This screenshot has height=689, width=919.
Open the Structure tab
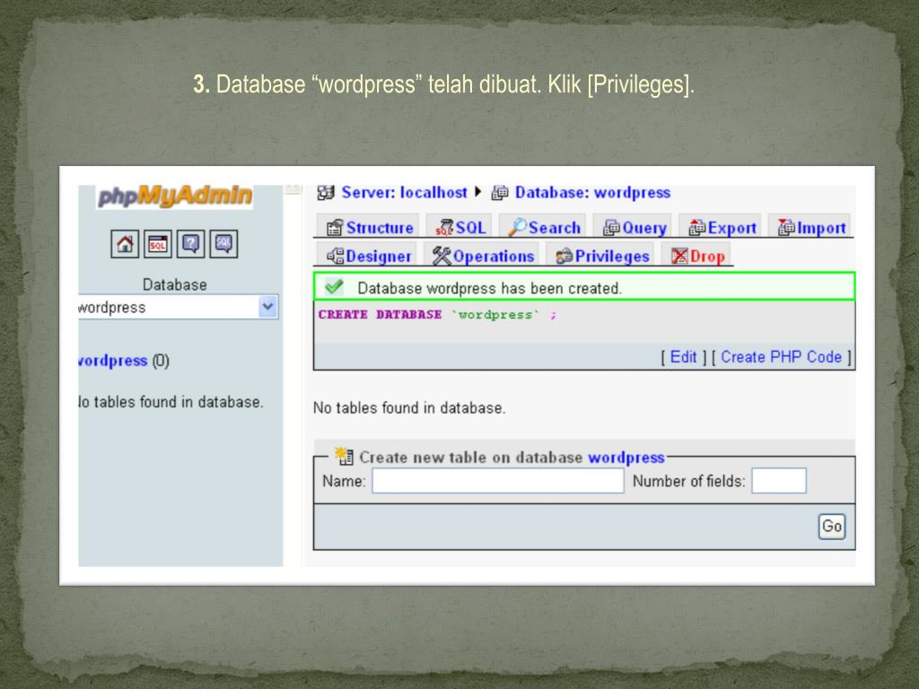(x=369, y=227)
